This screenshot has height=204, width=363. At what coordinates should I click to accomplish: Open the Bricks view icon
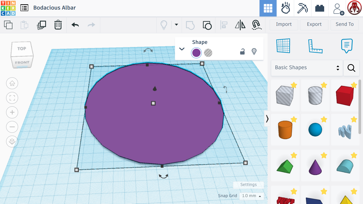coord(320,8)
